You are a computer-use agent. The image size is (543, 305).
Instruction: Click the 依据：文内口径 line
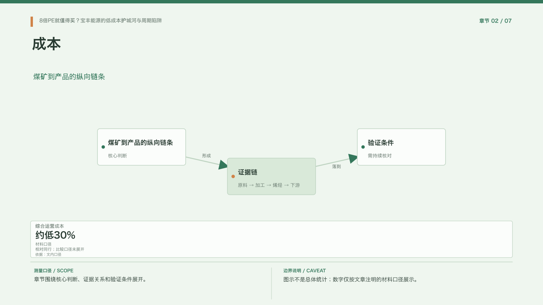(48, 255)
